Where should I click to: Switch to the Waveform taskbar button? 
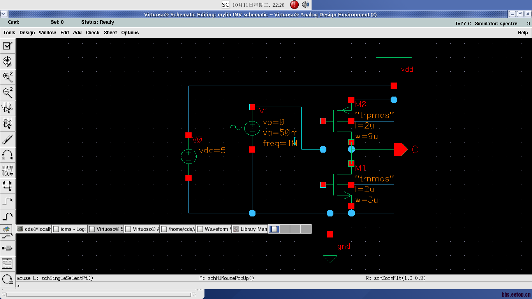point(214,229)
